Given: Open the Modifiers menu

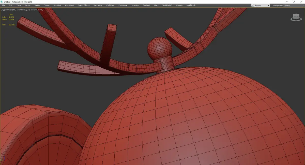Looking at the screenshot, I should [x=57, y=5].
